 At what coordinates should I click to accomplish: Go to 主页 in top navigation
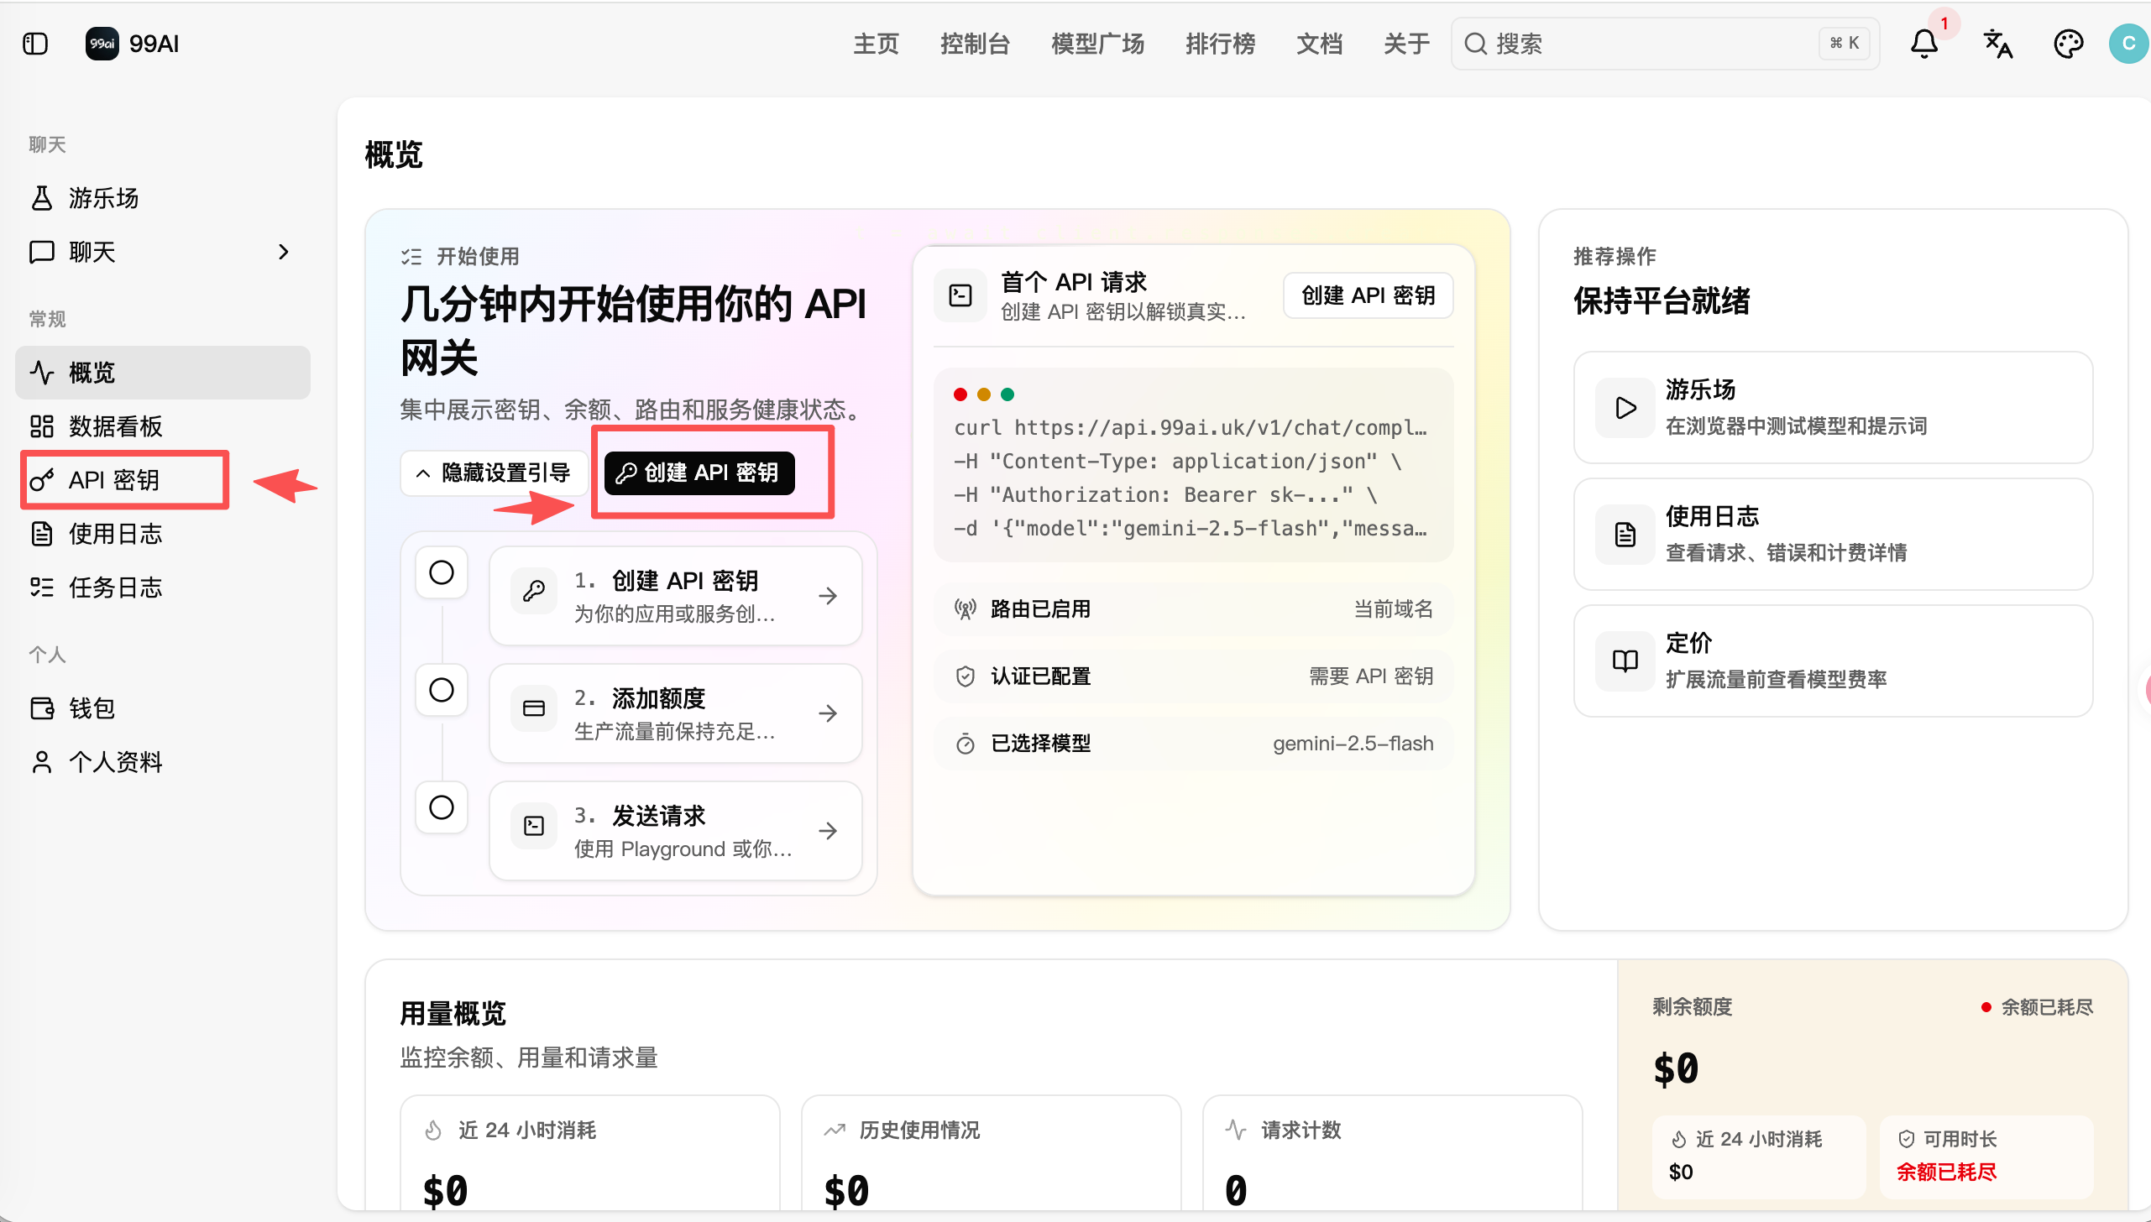[876, 44]
